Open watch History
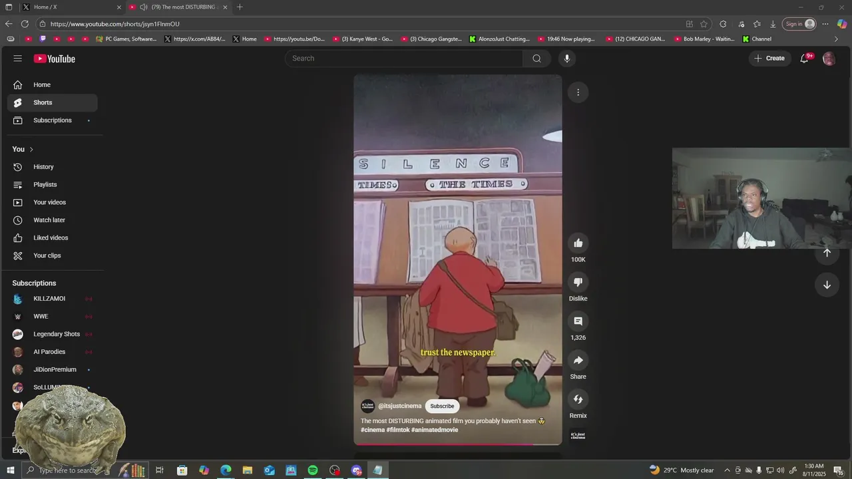852x479 pixels. click(52, 167)
